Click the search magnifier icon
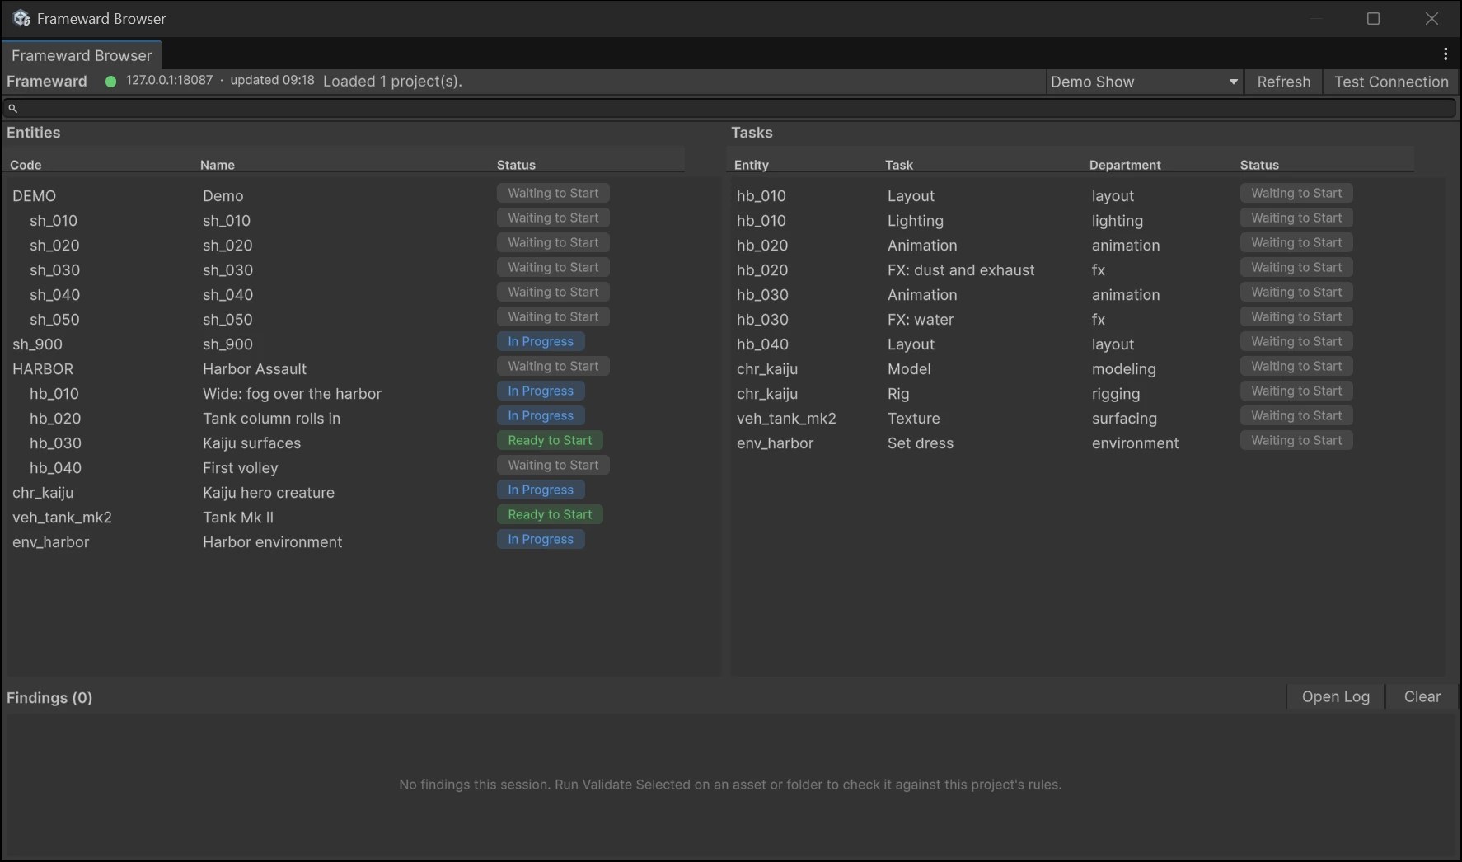This screenshot has width=1462, height=862. point(12,108)
